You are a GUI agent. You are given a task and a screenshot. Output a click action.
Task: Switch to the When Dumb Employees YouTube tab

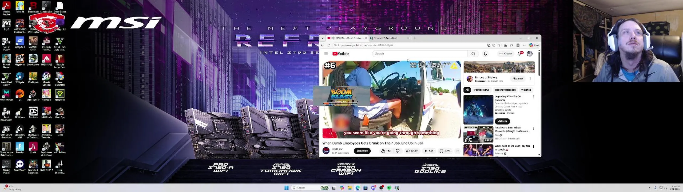[347, 38]
